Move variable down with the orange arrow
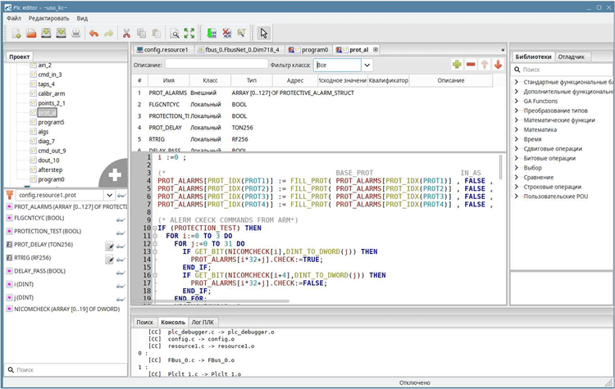615x389 pixels. coord(498,65)
